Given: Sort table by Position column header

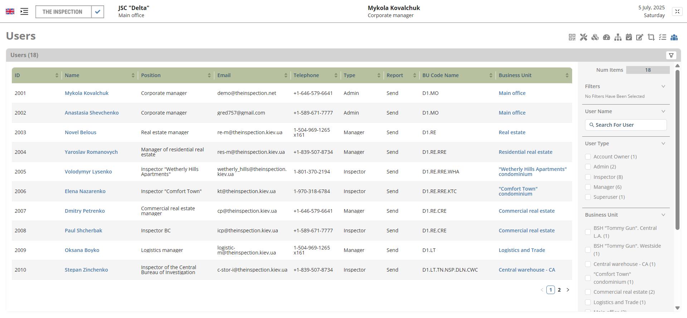Looking at the screenshot, I should click(151, 75).
